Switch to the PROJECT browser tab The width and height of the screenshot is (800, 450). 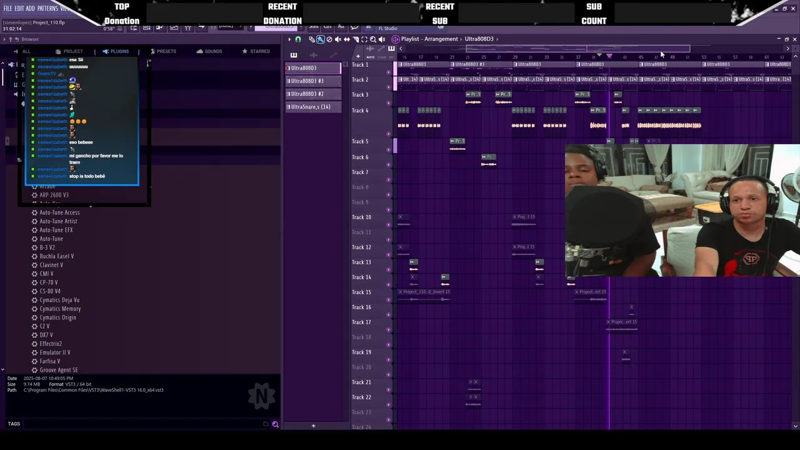[69, 51]
